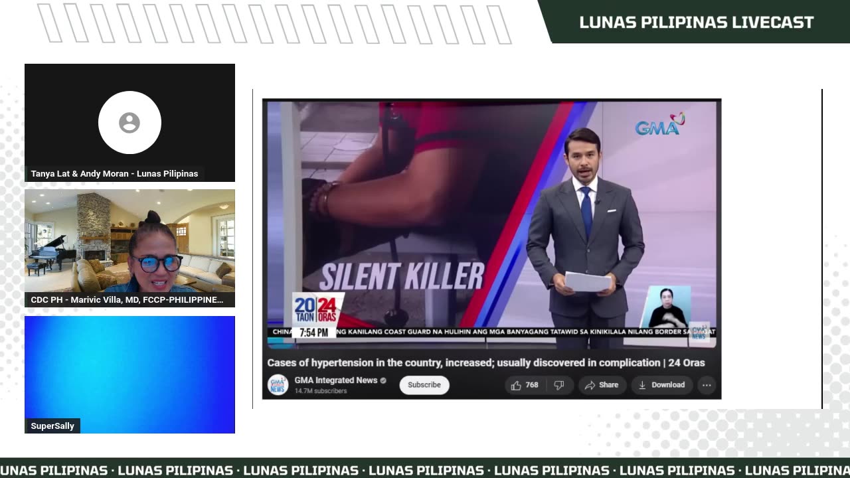Viewport: 850px width, 478px height.
Task: Click the Download button under the video
Action: [661, 385]
